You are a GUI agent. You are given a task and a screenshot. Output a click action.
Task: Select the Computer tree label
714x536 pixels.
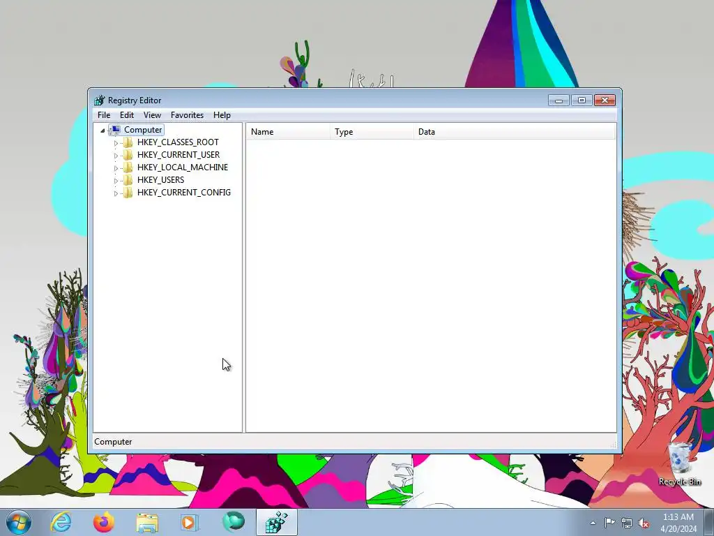143,130
